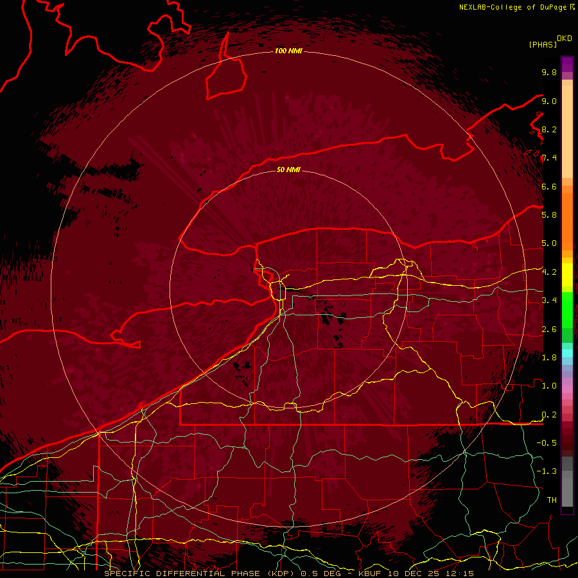
Task: Click the 2.6 legend value
Action: (549, 329)
